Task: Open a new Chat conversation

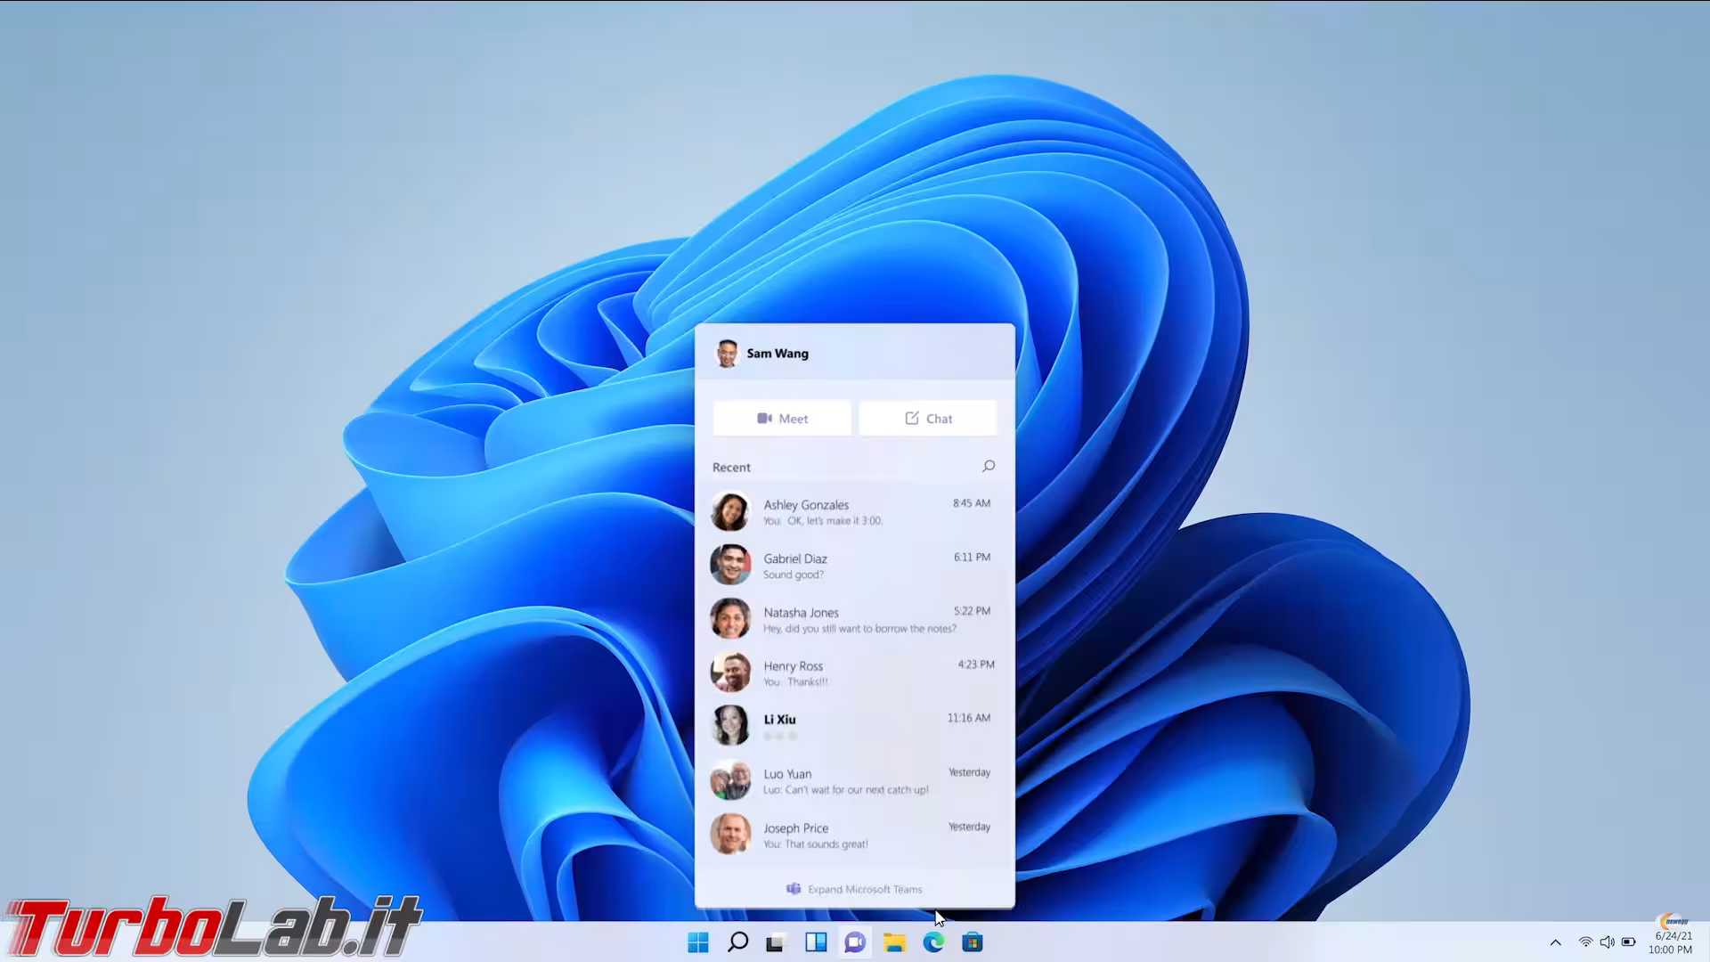Action: tap(927, 418)
